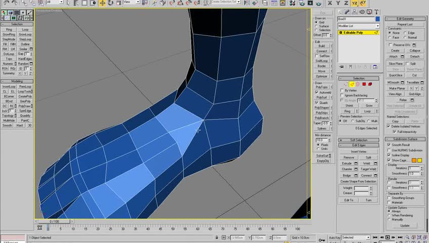Image resolution: width=429 pixels, height=243 pixels.
Task: Select Edge sub-object mode icon
Action: pos(352,84)
